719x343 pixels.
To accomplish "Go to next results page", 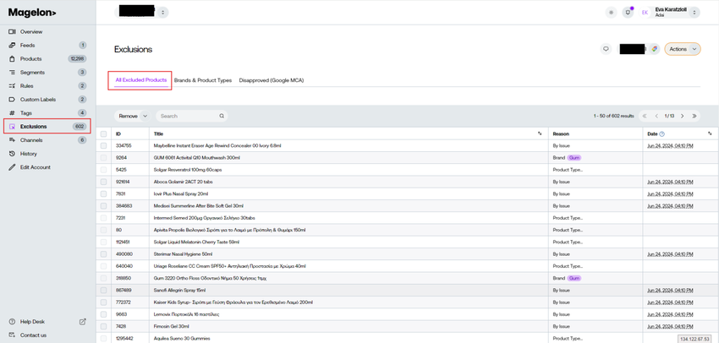I will pyautogui.click(x=683, y=117).
